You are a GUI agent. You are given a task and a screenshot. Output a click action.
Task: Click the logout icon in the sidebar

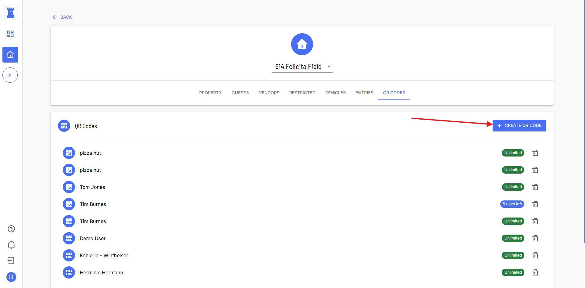pos(11,261)
